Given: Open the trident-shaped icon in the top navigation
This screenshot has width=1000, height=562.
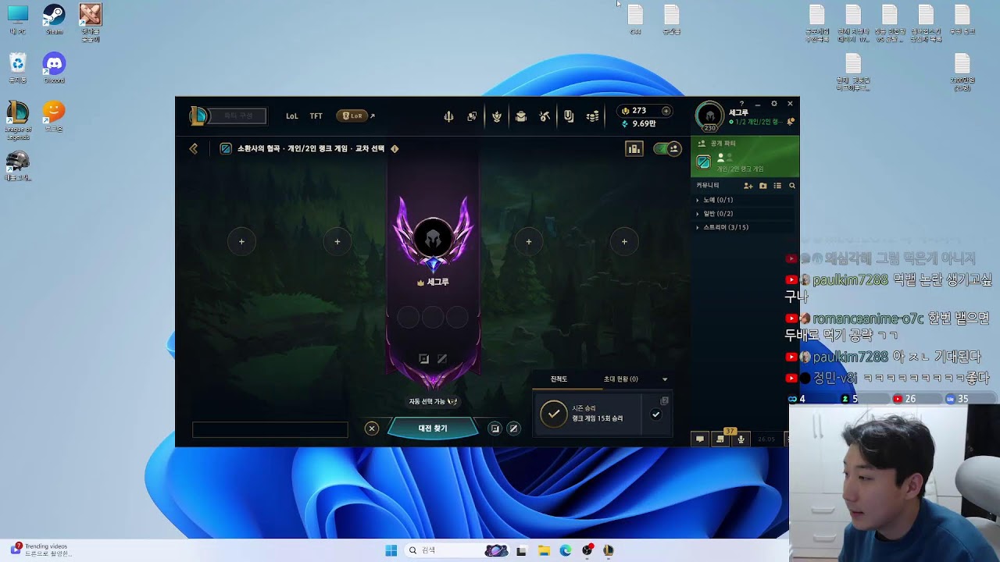Looking at the screenshot, I should point(448,116).
